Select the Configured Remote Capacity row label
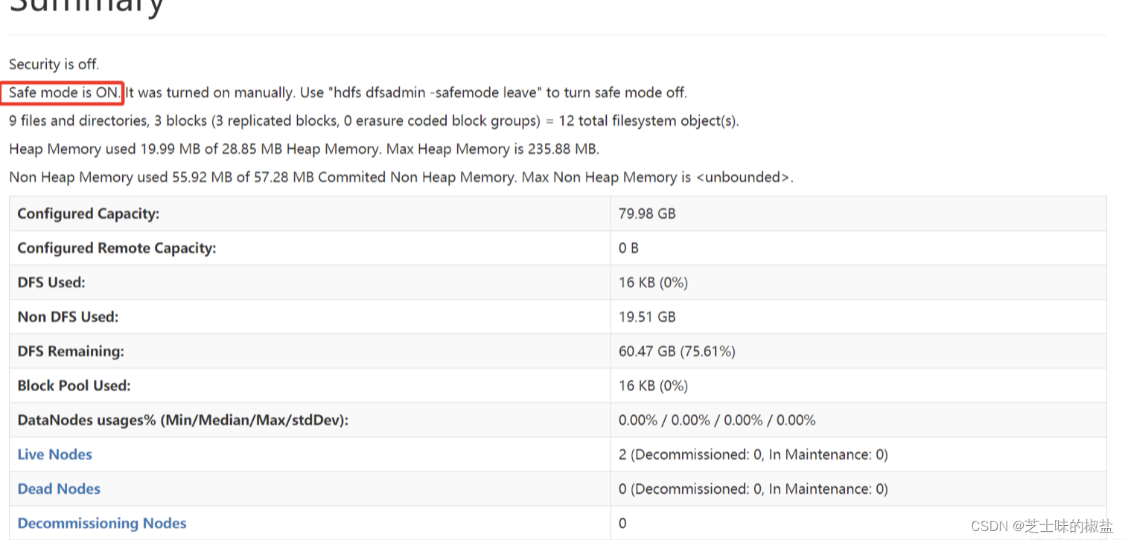This screenshot has height=540, width=1125. pyautogui.click(x=116, y=248)
